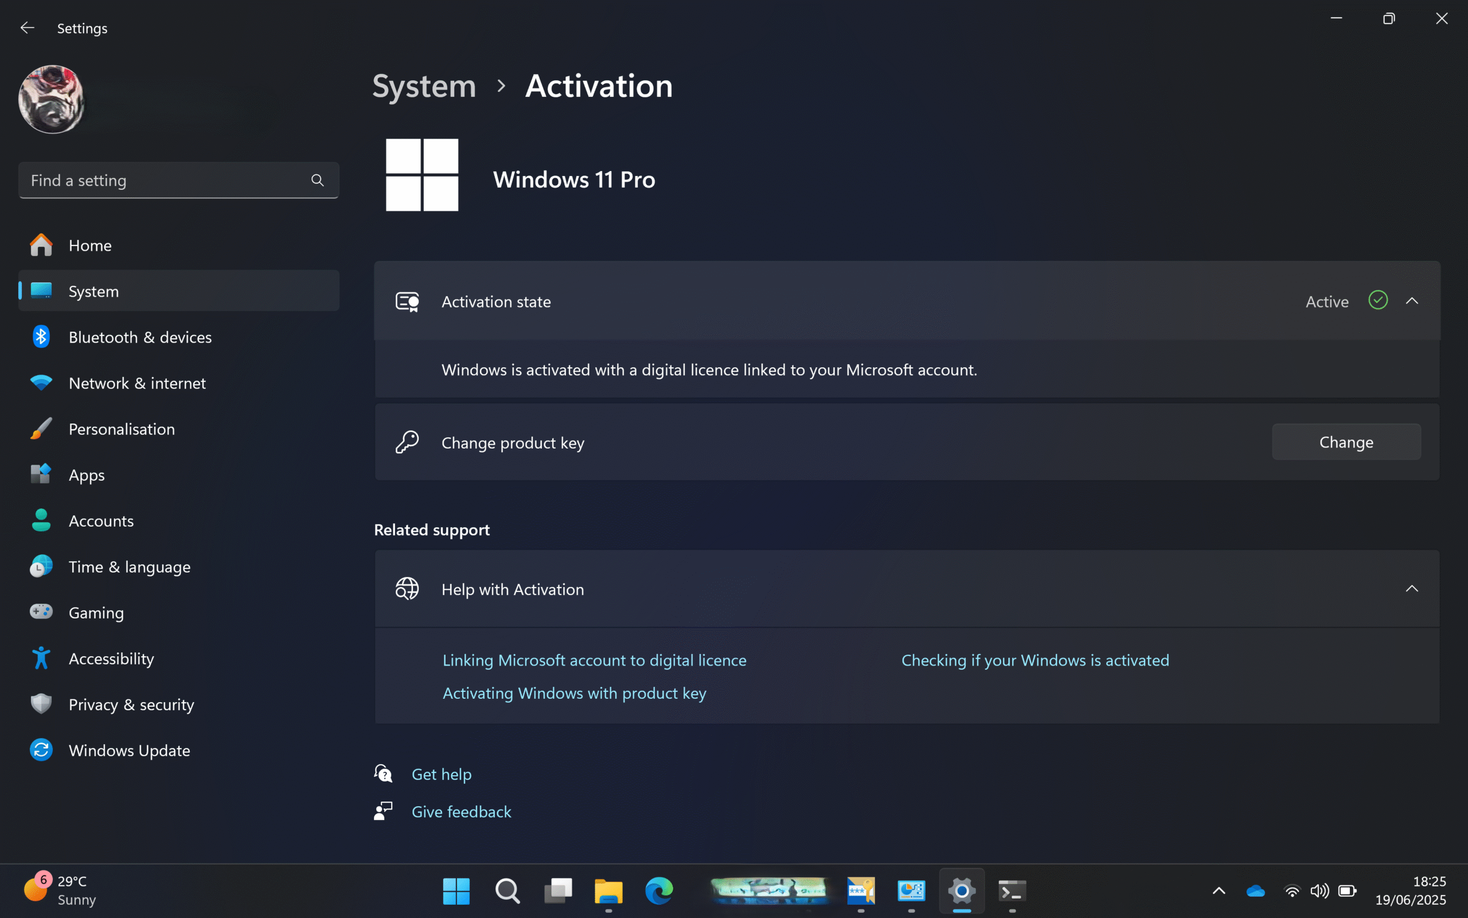Launch Microsoft Edge from the taskbar
The image size is (1468, 918).
pos(659,891)
